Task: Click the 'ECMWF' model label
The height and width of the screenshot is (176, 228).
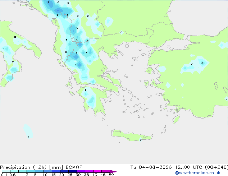Action: click(x=74, y=167)
